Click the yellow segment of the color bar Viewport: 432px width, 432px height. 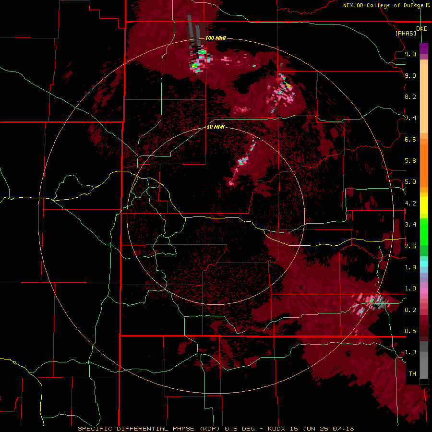coord(424,205)
